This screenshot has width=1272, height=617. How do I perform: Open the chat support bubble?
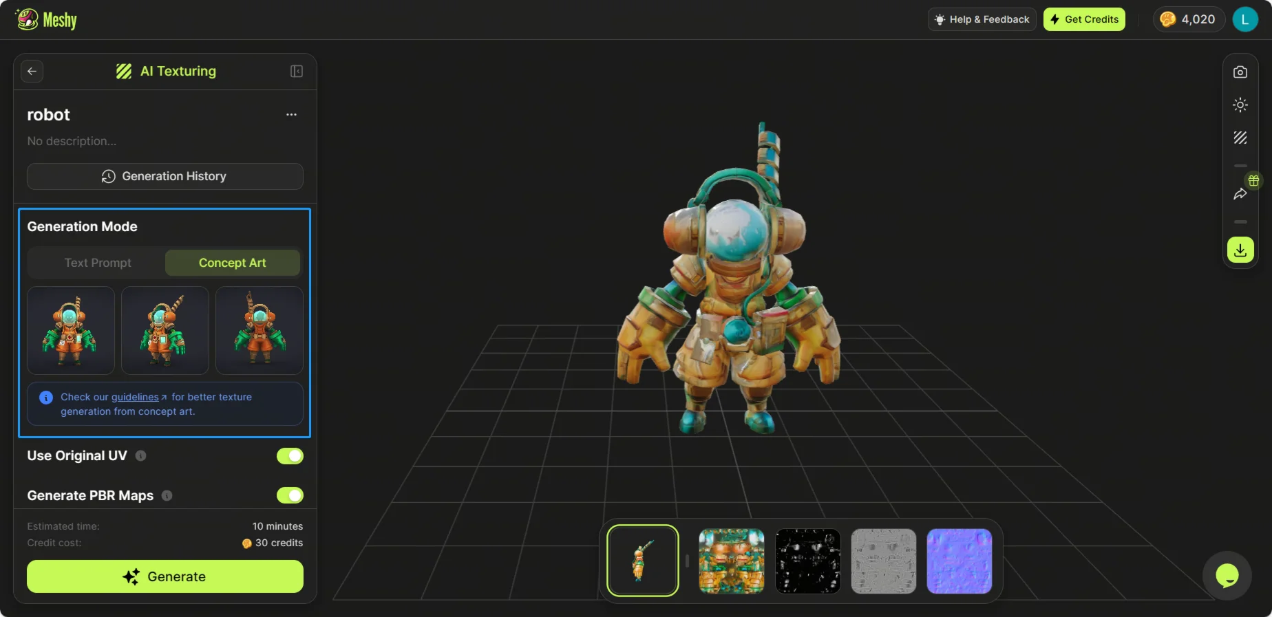point(1227,576)
